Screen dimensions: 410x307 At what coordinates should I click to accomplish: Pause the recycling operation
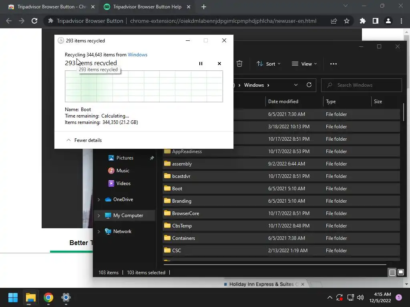point(201,64)
